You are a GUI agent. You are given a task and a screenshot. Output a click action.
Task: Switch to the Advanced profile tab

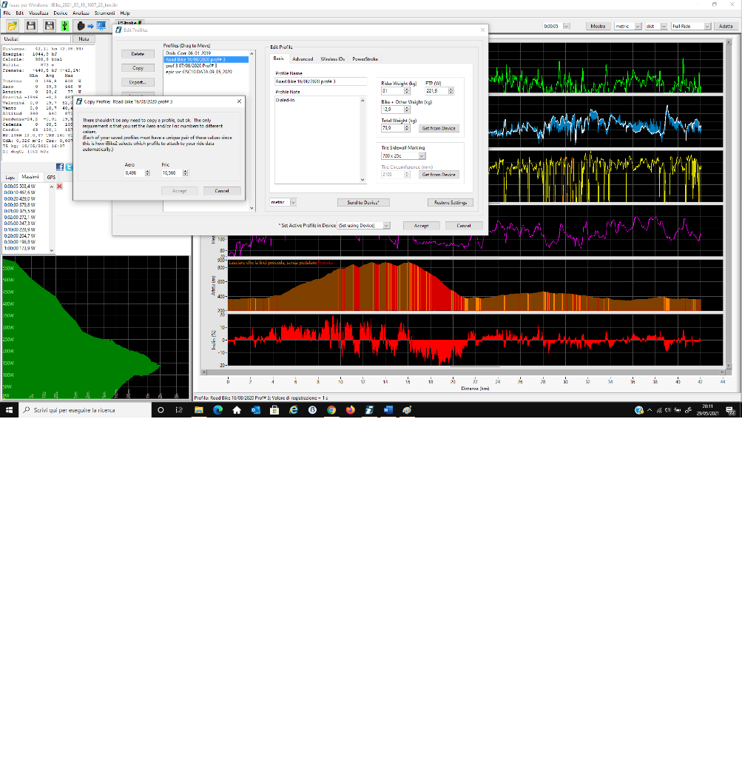coord(303,58)
